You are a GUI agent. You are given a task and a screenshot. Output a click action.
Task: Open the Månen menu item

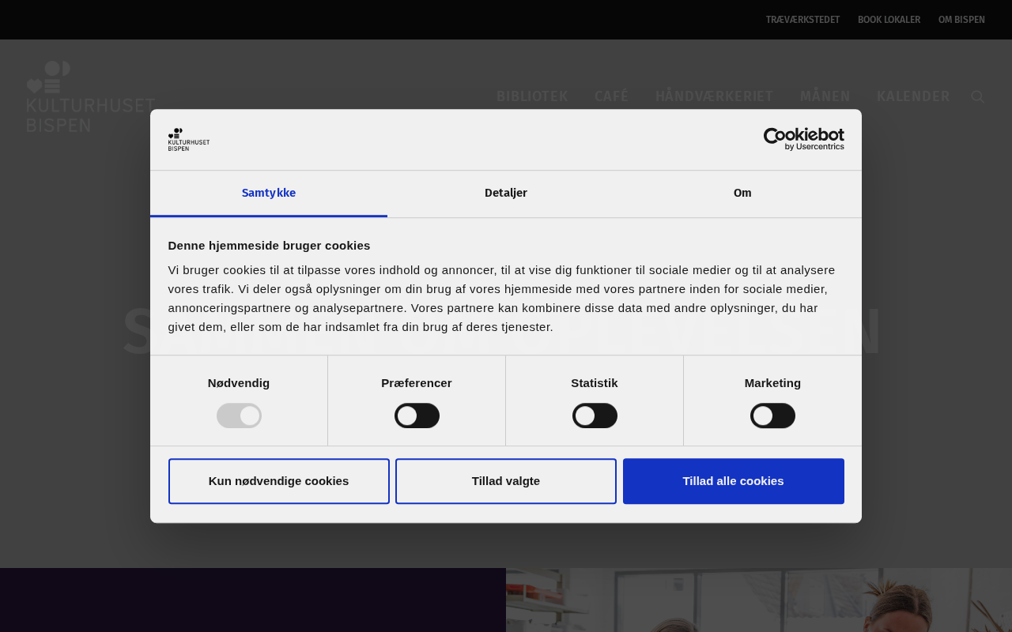(825, 96)
